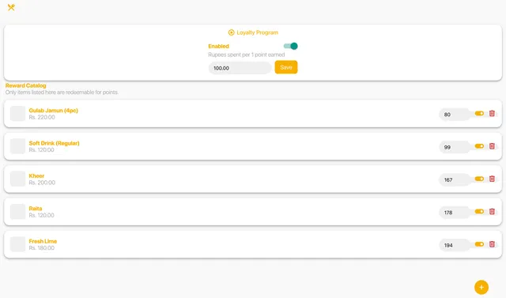Click the Loyalty Program circle icon

pyautogui.click(x=231, y=32)
